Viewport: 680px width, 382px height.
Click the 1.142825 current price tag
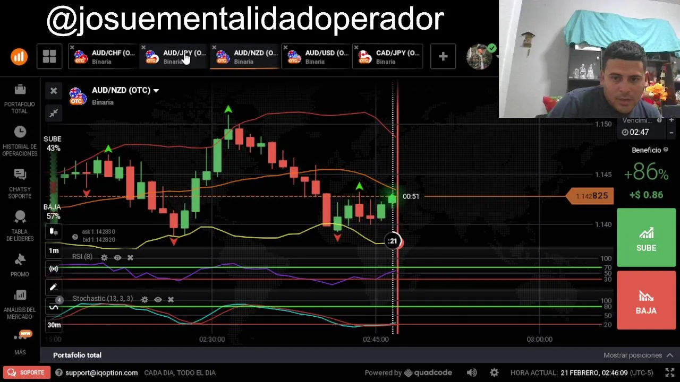click(x=590, y=196)
